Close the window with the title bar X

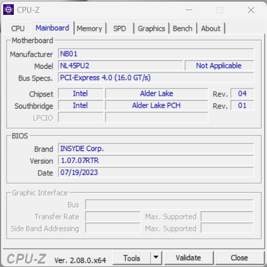[x=251, y=10]
